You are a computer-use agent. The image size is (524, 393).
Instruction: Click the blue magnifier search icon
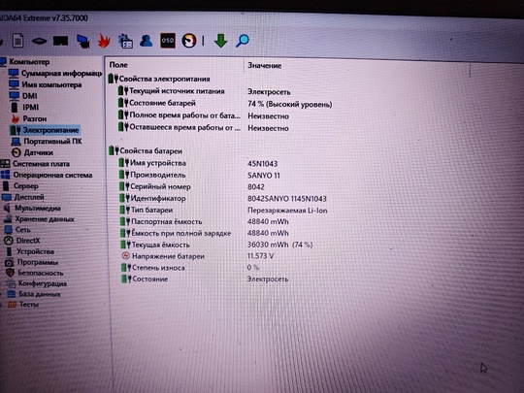click(243, 41)
